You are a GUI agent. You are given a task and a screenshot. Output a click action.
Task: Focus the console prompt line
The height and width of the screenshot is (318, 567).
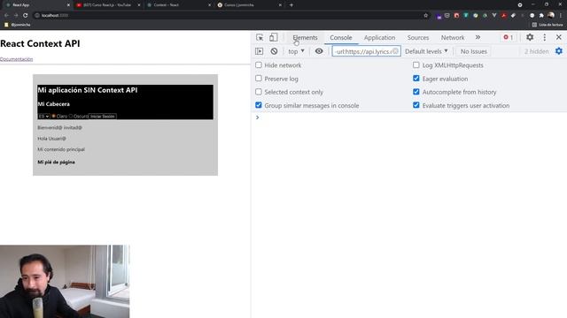[410, 117]
